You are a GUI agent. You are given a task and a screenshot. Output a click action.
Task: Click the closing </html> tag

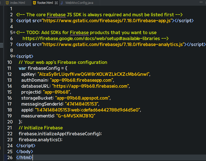(x=24, y=157)
